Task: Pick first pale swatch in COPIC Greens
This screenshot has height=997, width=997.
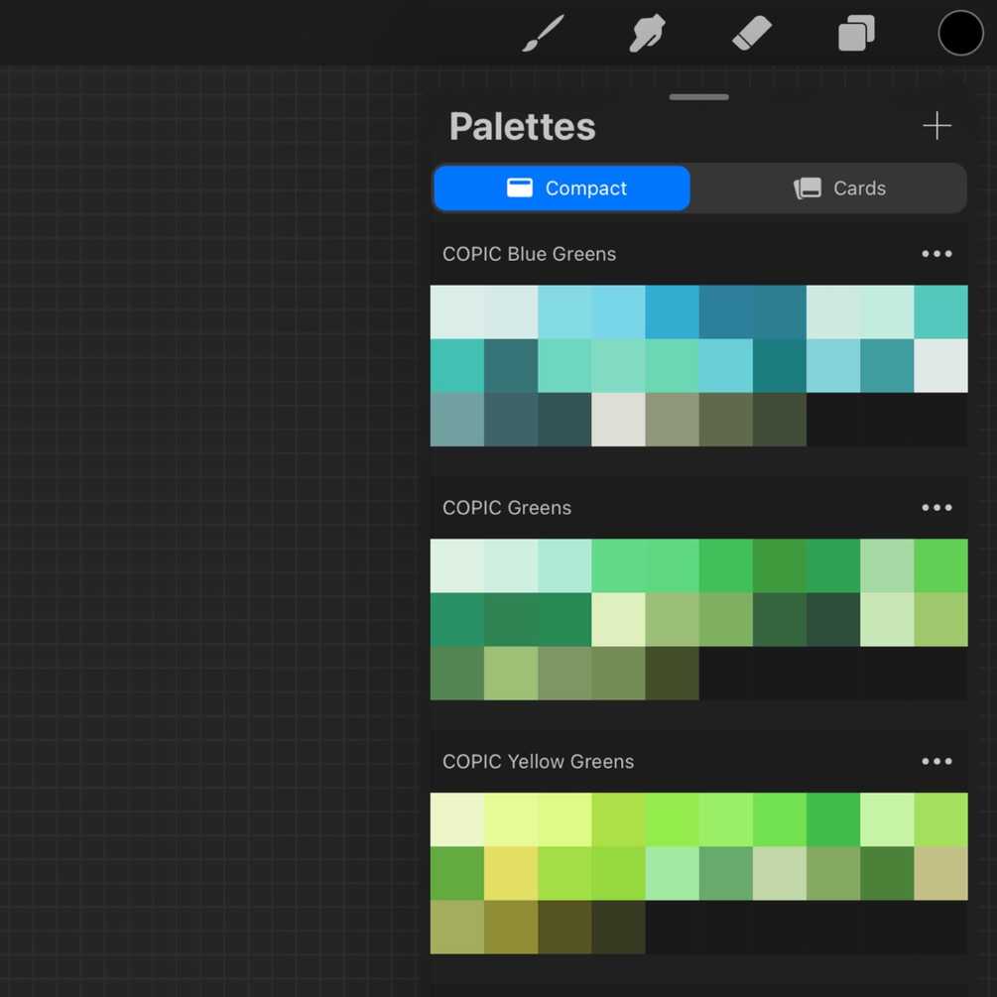Action: (457, 565)
